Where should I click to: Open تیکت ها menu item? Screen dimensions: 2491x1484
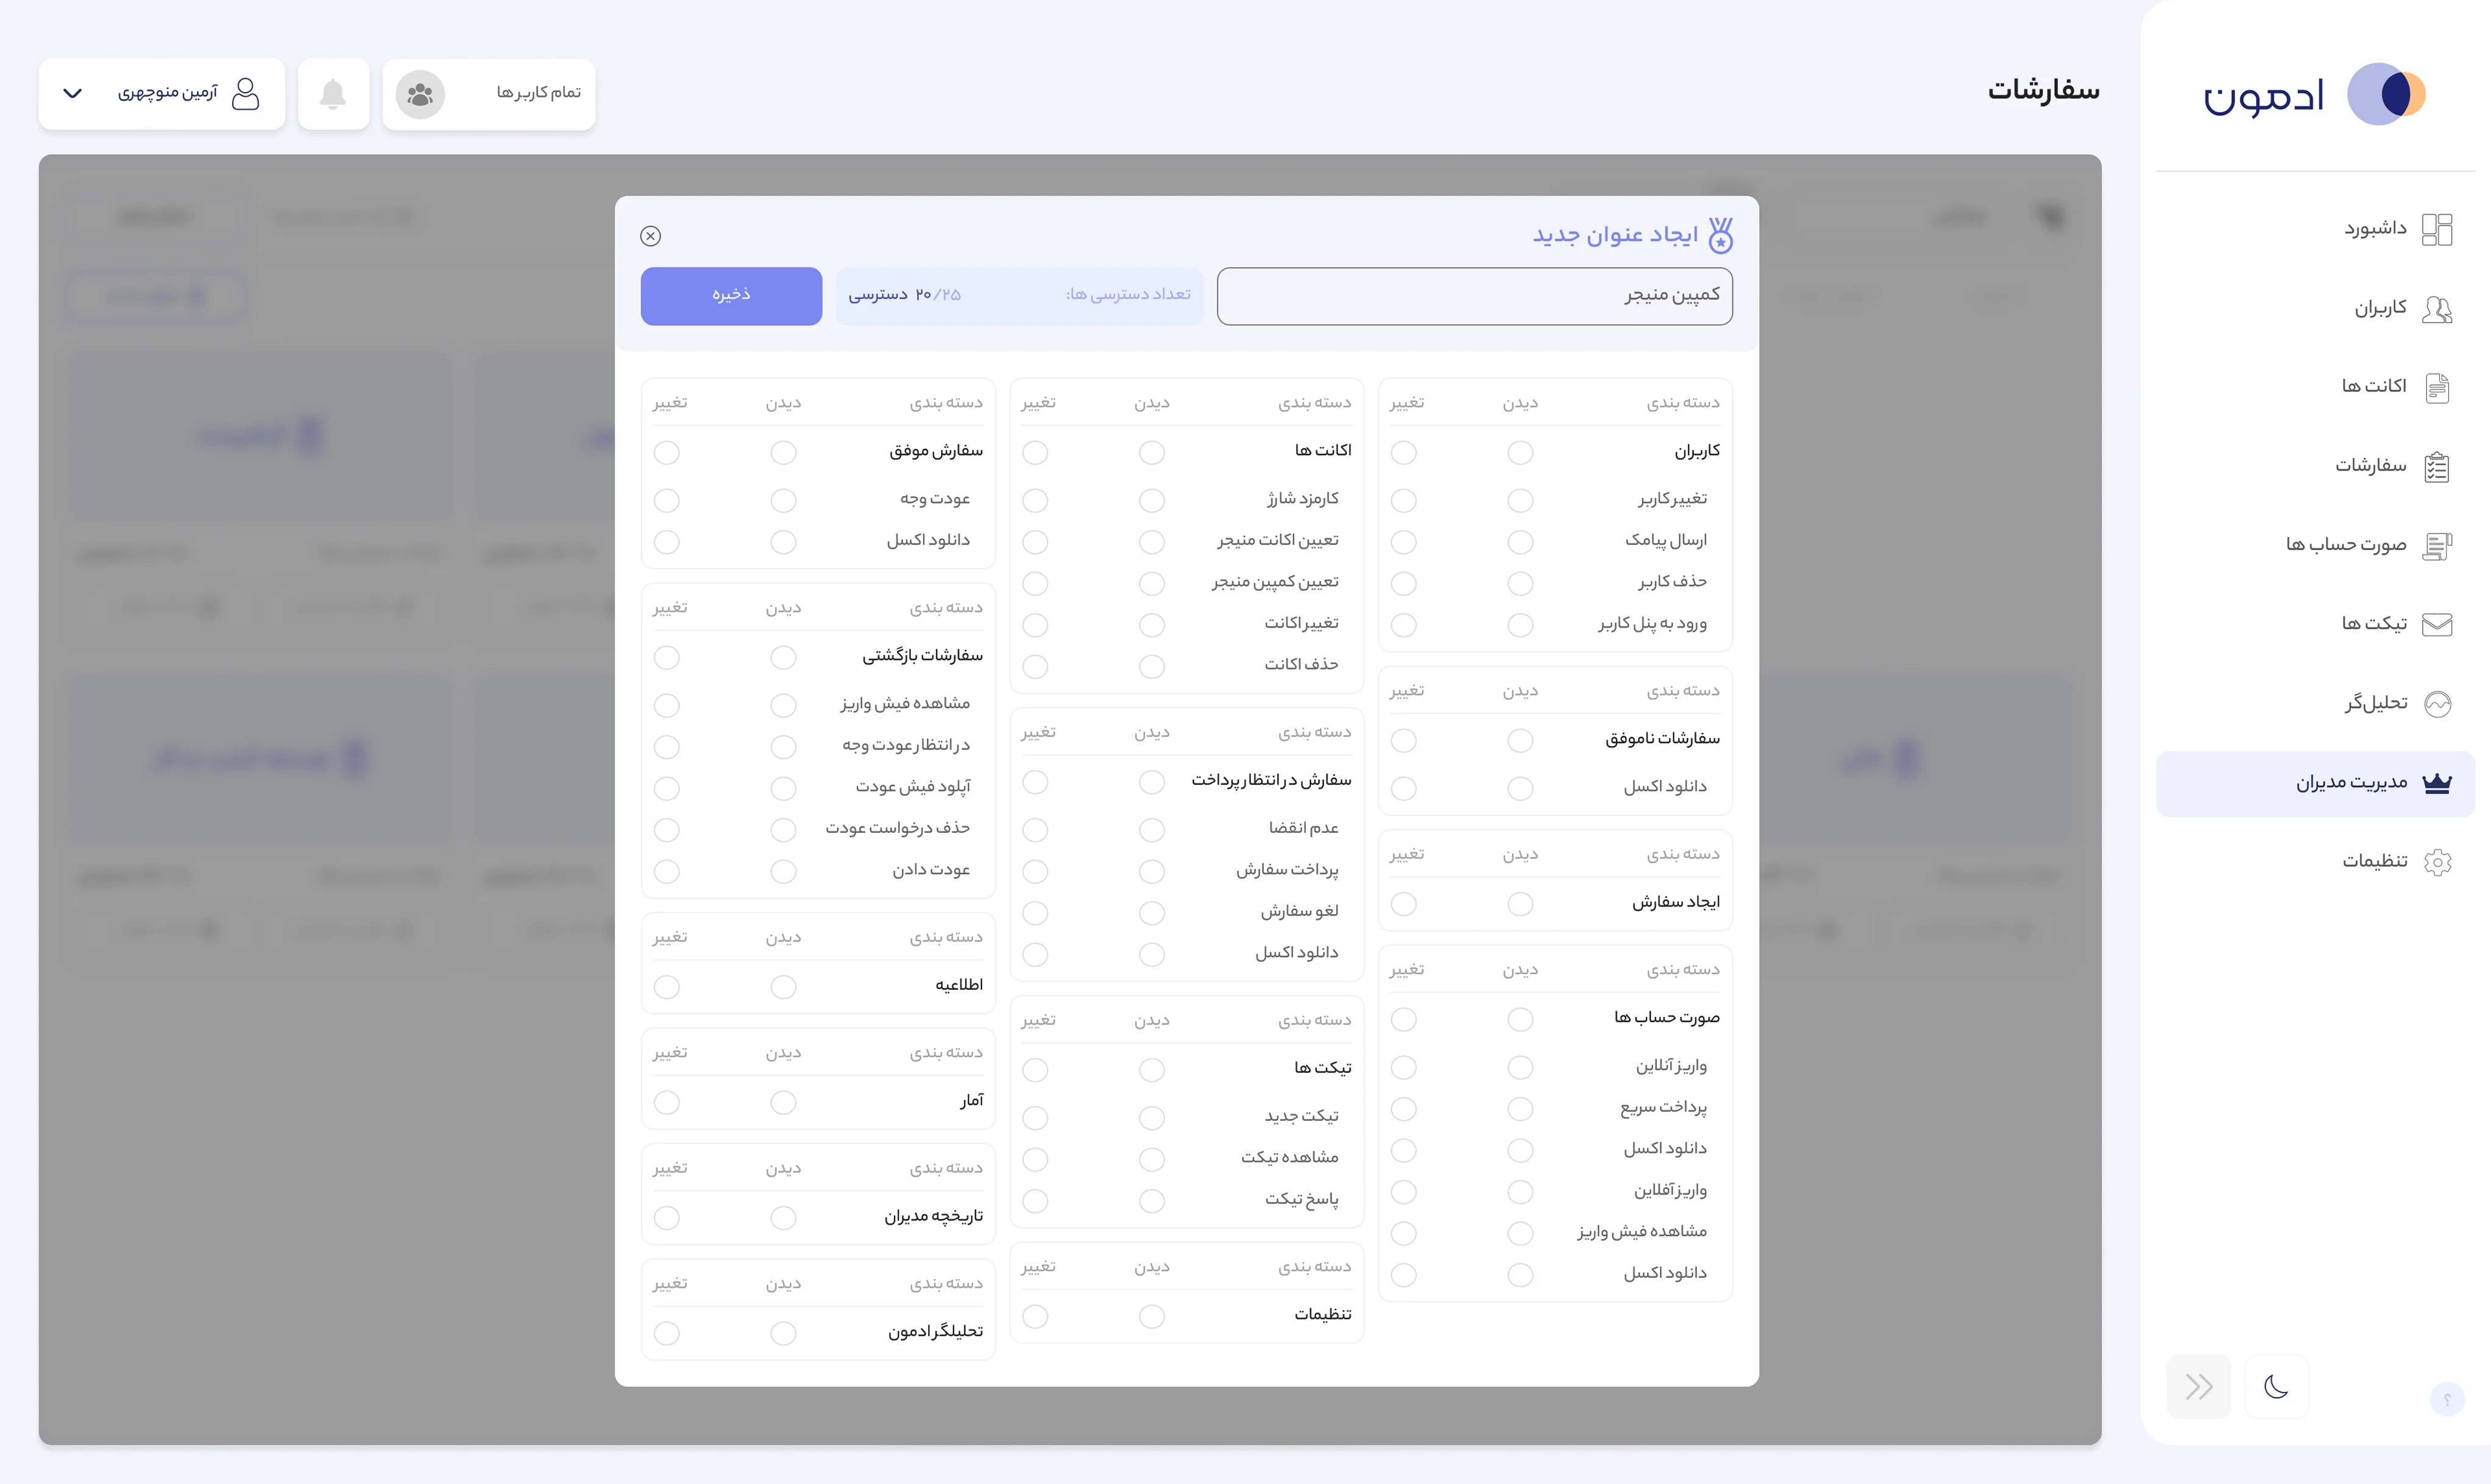pos(2315,624)
